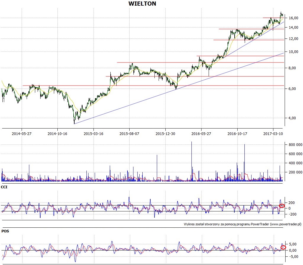Click the 2015-12-30 date label

[165, 134]
